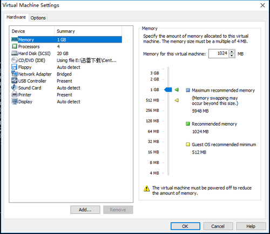This screenshot has height=234, width=270.
Task: Click the memory size input field
Action: point(219,53)
